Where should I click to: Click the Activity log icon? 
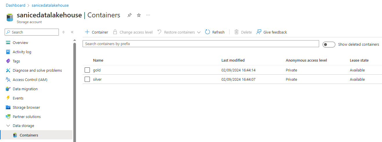[8, 52]
